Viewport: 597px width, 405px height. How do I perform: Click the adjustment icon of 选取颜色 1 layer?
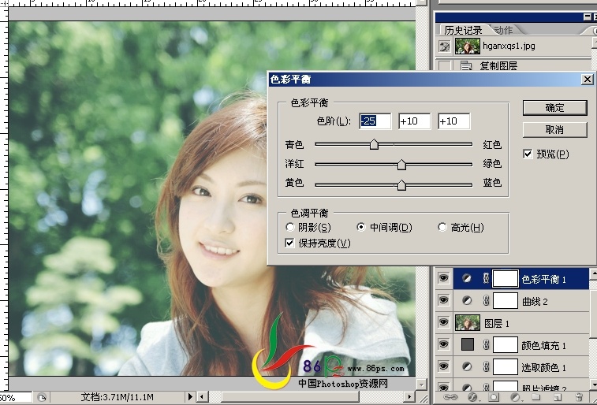coord(467,366)
